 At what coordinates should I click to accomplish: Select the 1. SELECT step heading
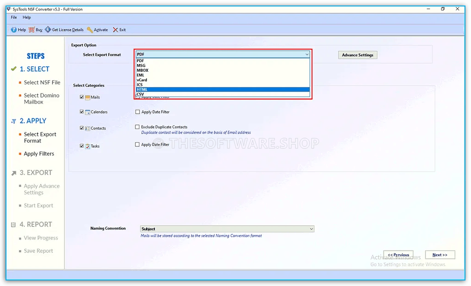(35, 69)
